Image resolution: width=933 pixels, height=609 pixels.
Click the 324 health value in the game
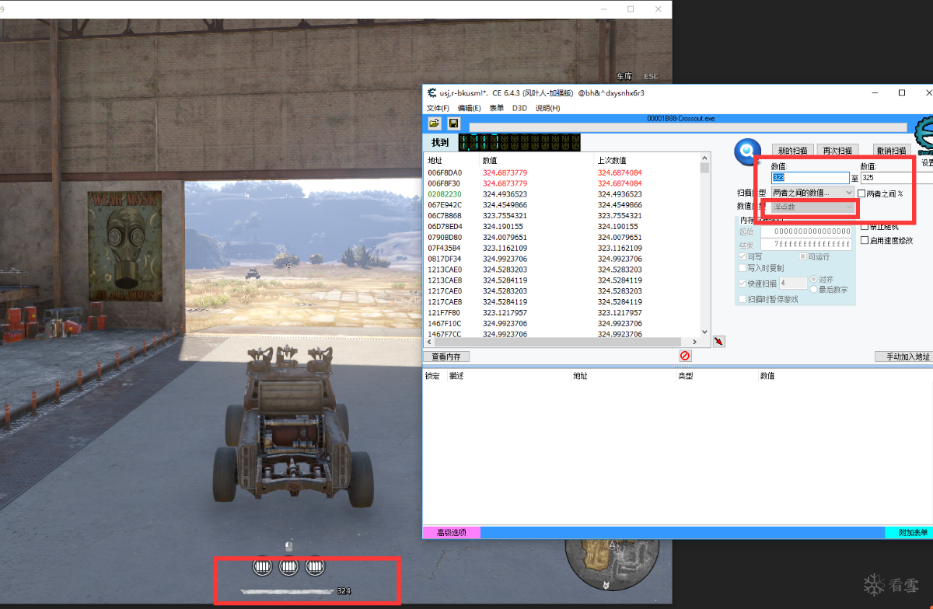point(344,591)
